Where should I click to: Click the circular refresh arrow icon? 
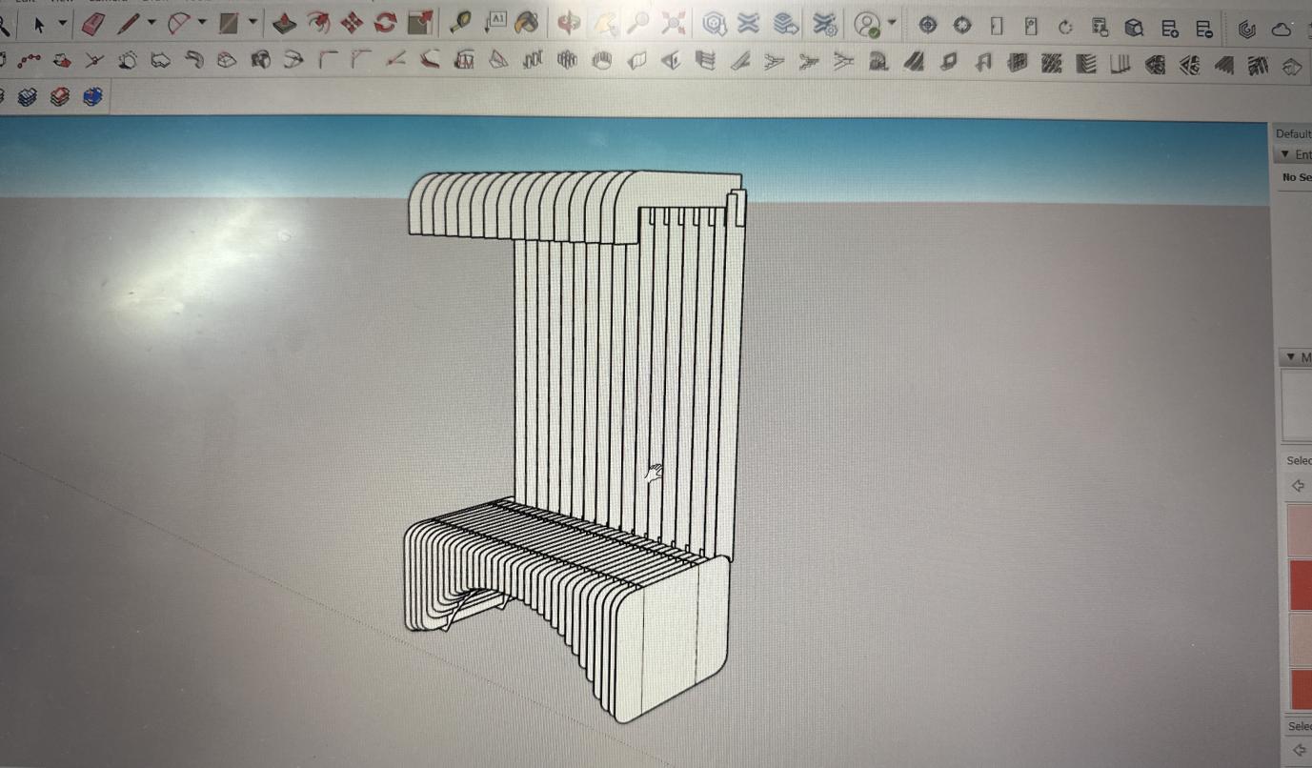point(1065,28)
